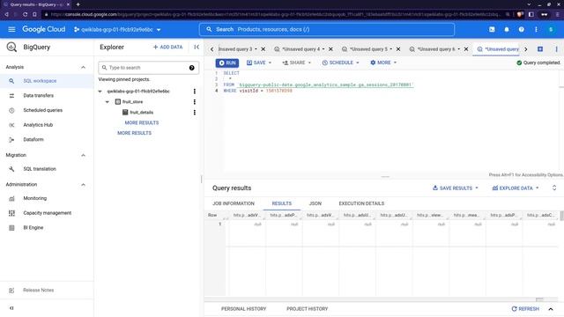Focus the top Search products bar
Viewport: 564px width, 317px height.
327,29
